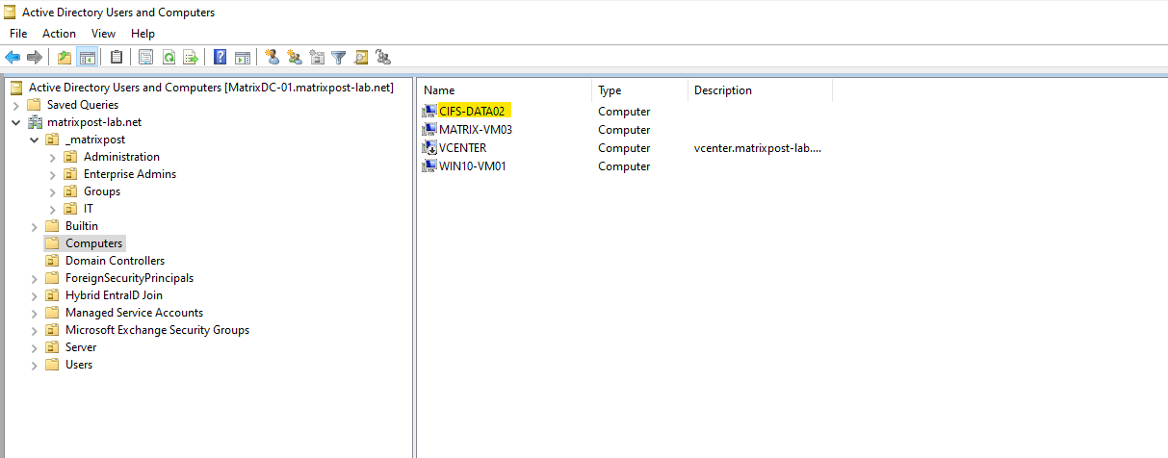This screenshot has height=458, width=1168.
Task: Select the Users container in tree
Action: (x=79, y=365)
